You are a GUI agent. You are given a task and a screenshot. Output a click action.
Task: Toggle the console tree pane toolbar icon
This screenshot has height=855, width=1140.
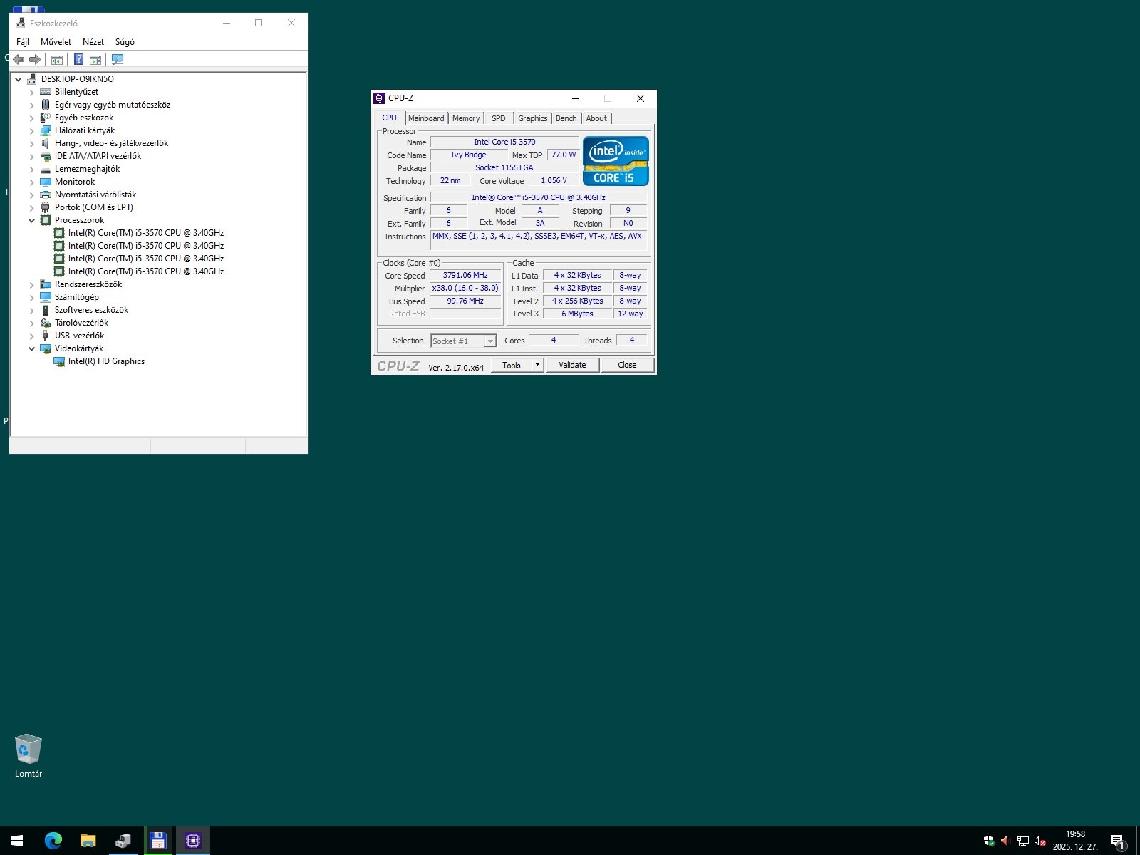coord(57,60)
